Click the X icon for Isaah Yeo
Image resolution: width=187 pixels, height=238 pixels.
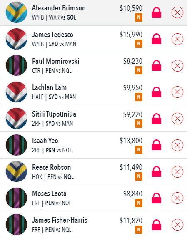[177, 145]
